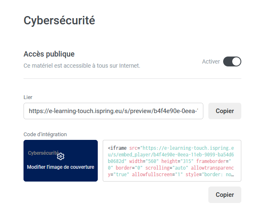Click the 'Activer' label beside the switch
271x222 pixels.
pyautogui.click(x=211, y=61)
